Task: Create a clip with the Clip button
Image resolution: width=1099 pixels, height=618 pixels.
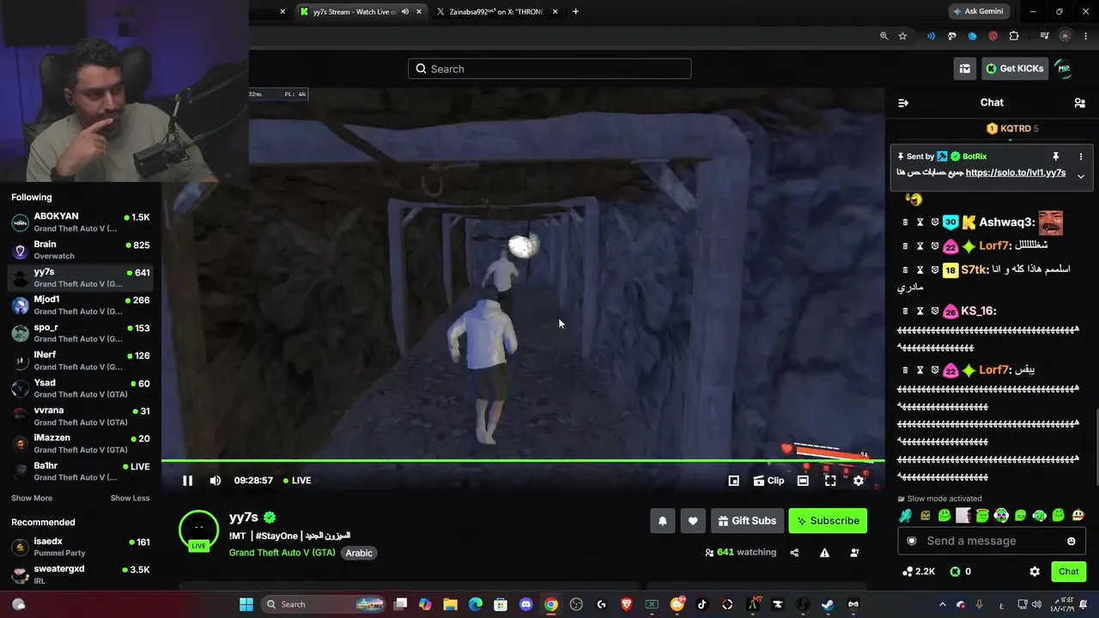Action: [768, 481]
